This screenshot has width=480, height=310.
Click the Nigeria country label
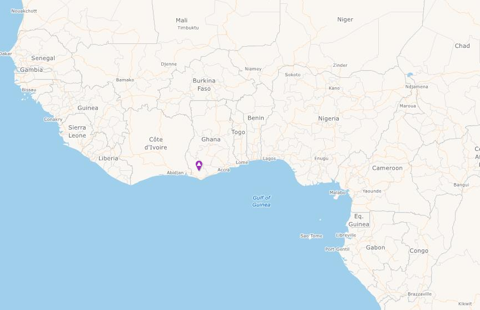329,119
